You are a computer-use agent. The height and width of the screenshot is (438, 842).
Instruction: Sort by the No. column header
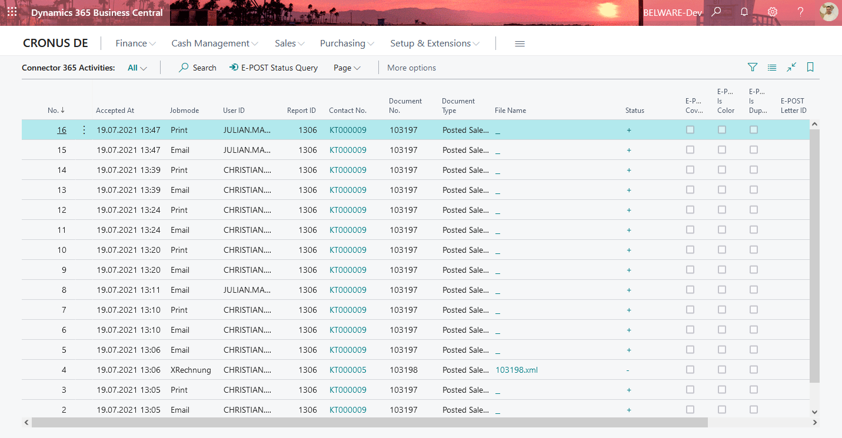[56, 110]
